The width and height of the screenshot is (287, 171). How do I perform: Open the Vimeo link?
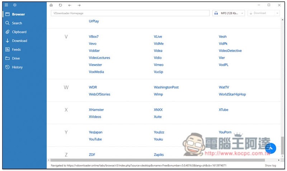coord(159,65)
